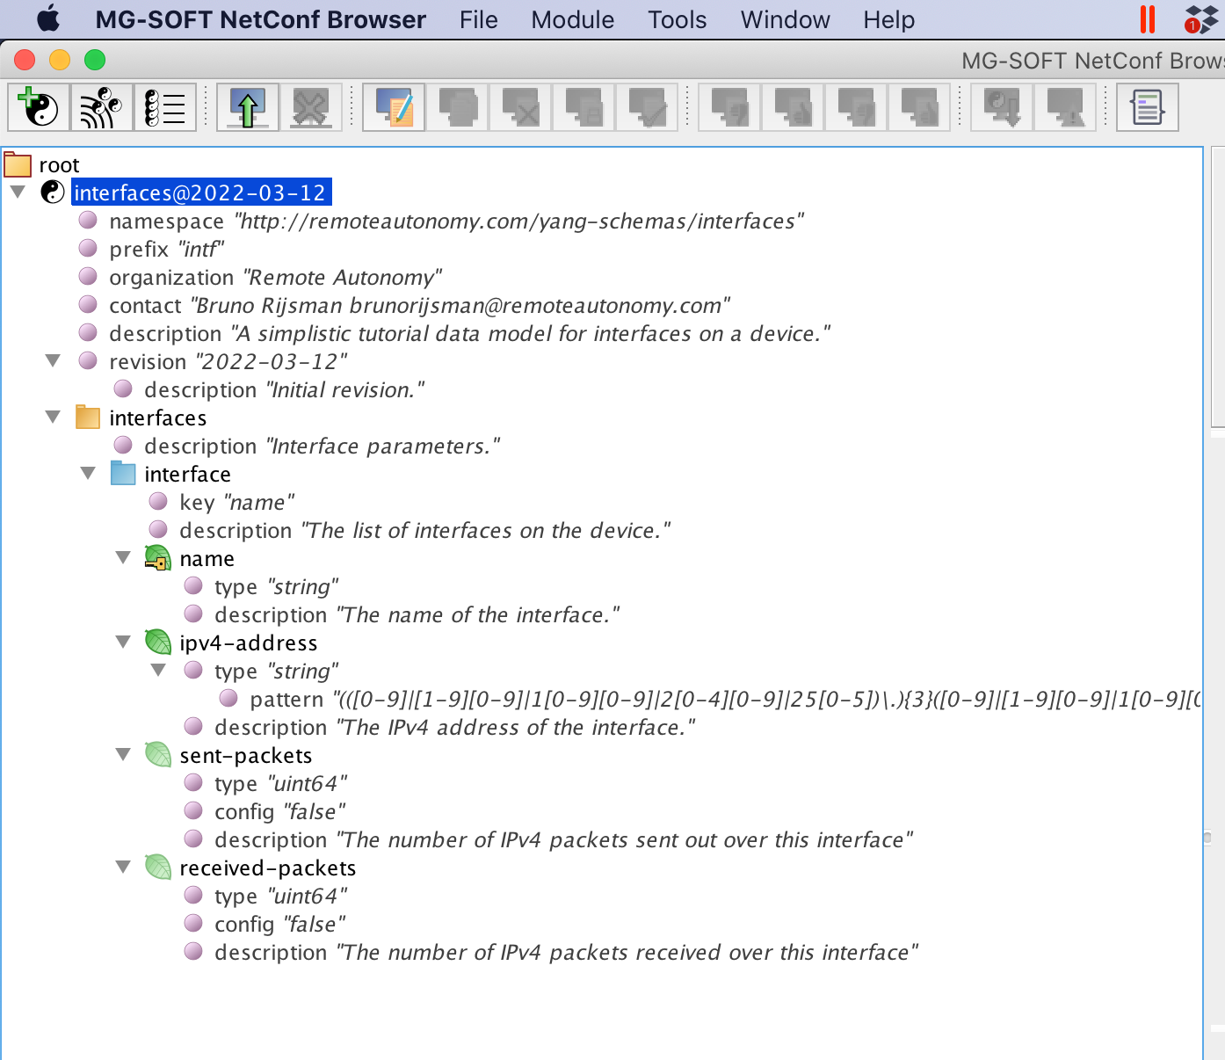The height and width of the screenshot is (1060, 1225).
Task: Click the yin-yang broadcast toolbar icon
Action: coord(100,106)
